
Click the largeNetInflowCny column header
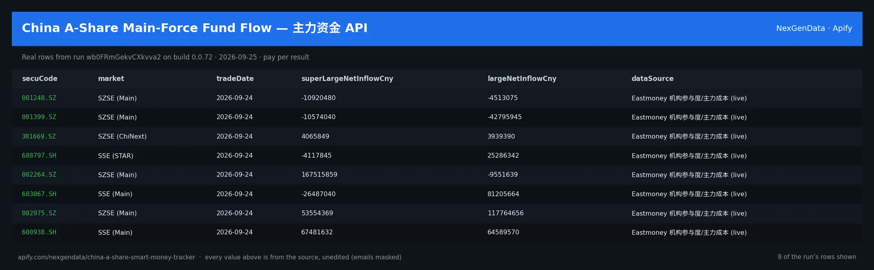pyautogui.click(x=522, y=79)
